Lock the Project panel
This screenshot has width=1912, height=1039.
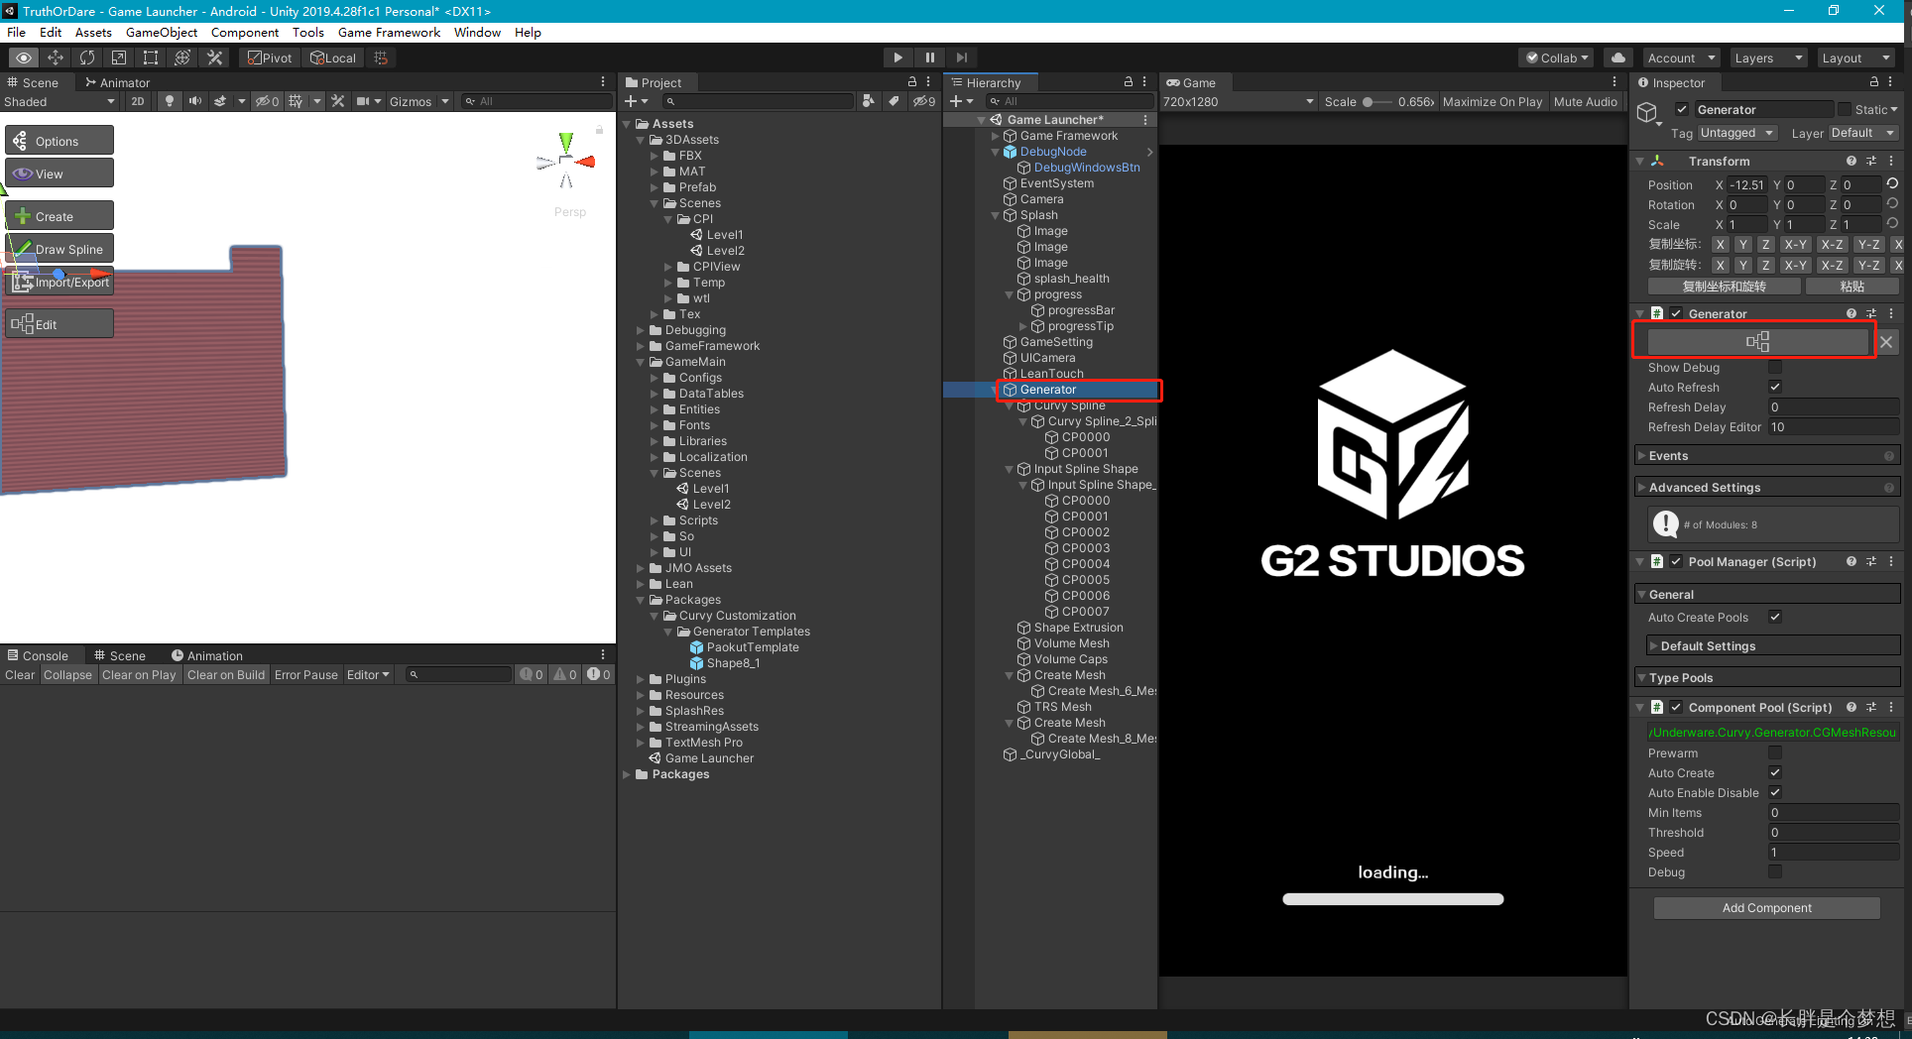(912, 82)
